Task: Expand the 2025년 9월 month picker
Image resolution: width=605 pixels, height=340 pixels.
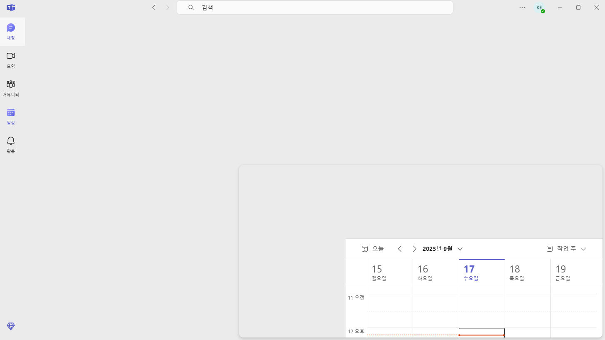Action: [x=443, y=249]
